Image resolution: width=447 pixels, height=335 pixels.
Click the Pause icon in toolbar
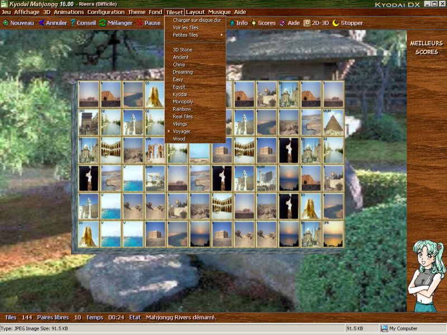[139, 23]
